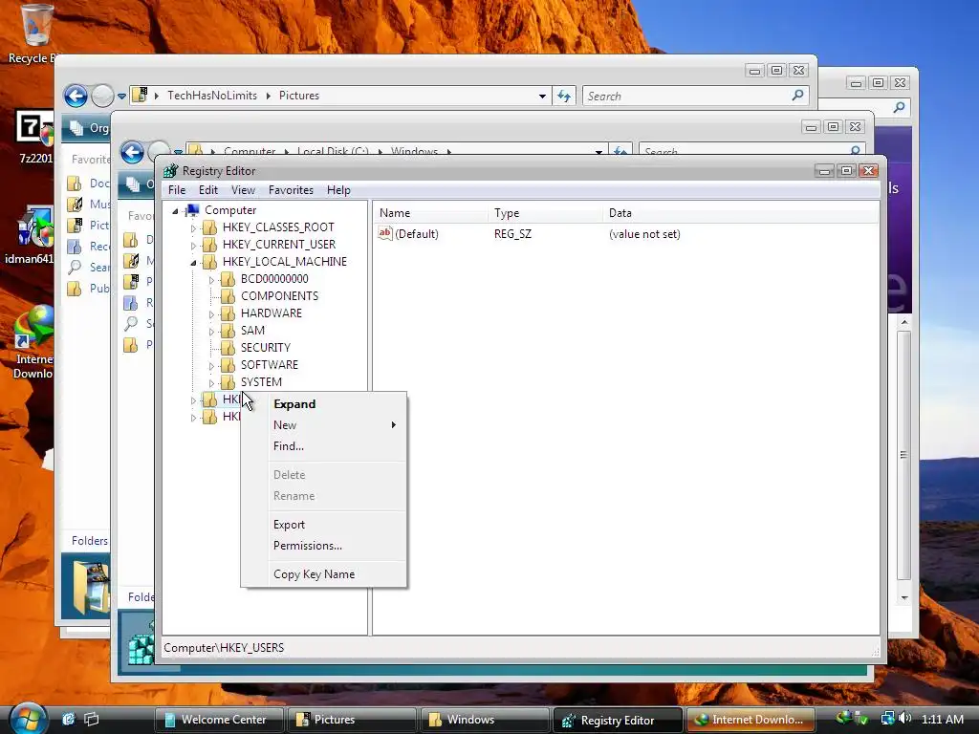Open the Favorites menu
Screen dimensions: 979x734
click(x=291, y=190)
